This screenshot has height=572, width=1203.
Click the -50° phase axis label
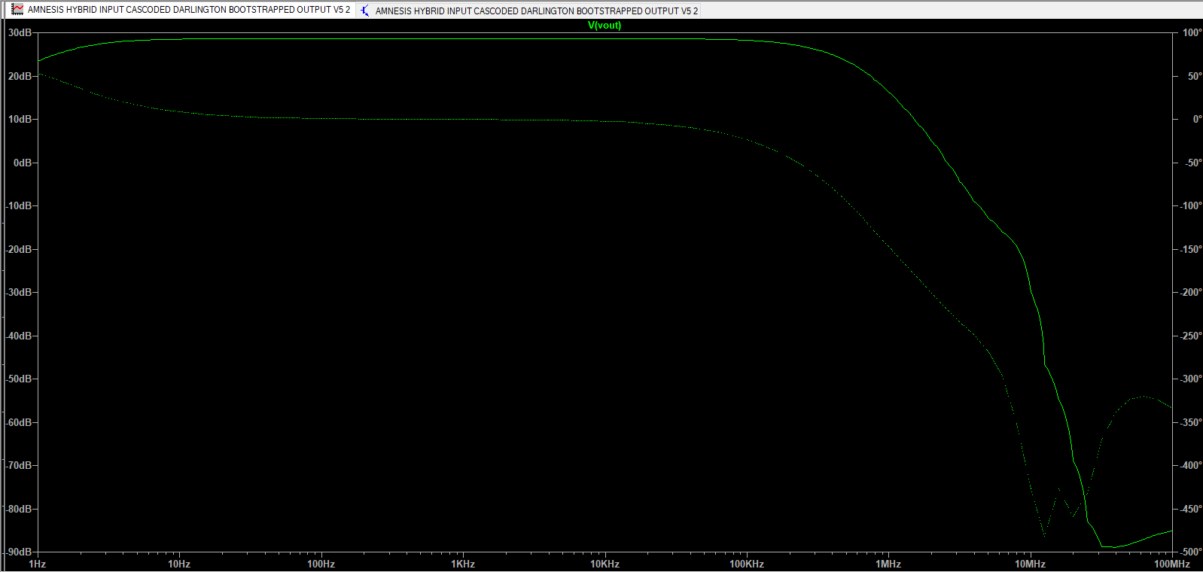point(1192,163)
